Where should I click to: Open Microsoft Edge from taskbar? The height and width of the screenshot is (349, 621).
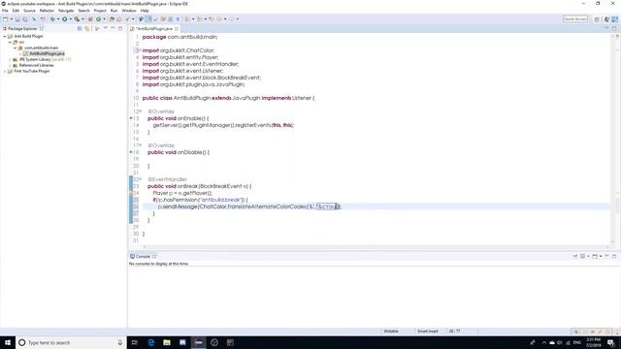151,342
